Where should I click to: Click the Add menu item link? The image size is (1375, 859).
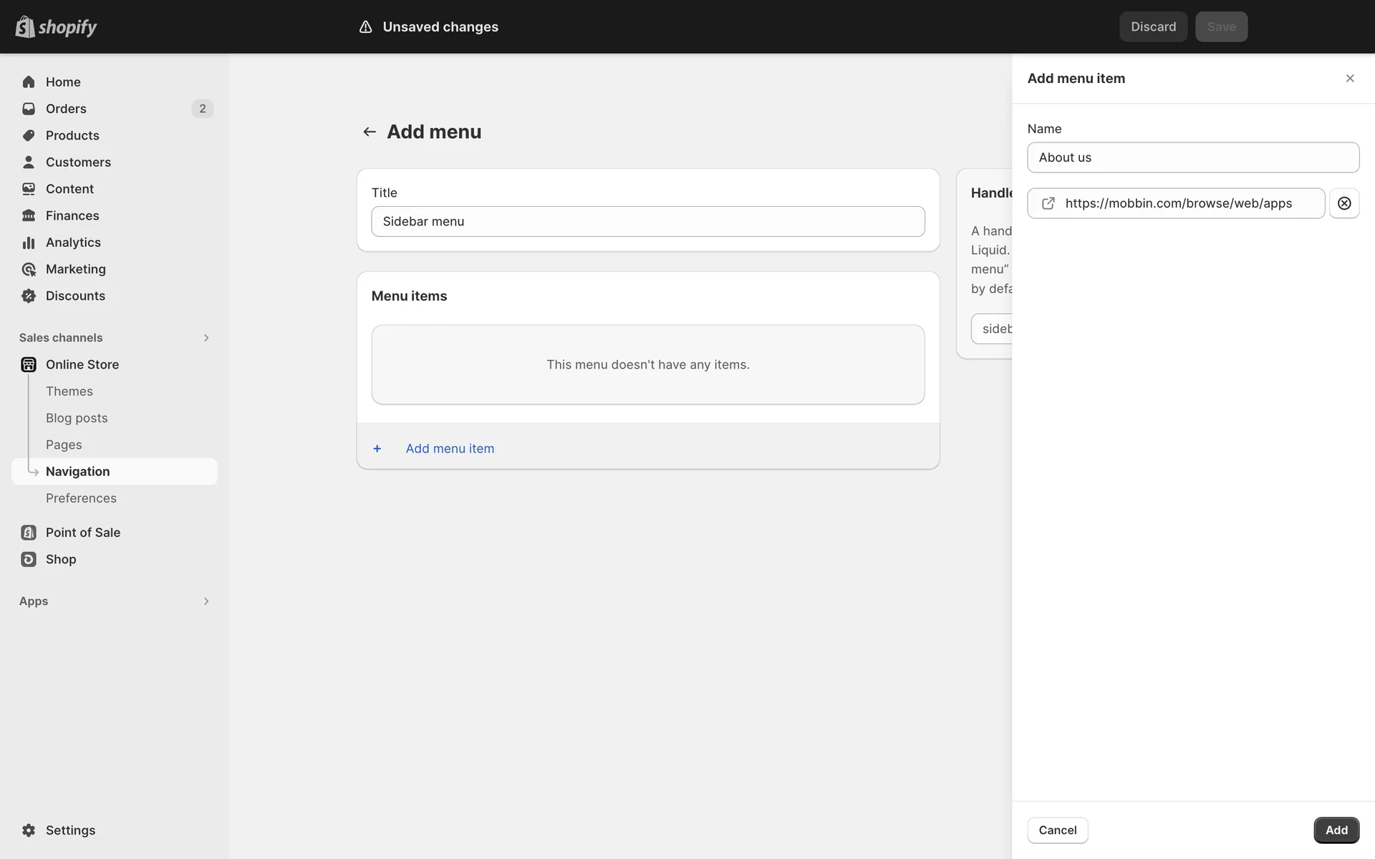point(450,449)
